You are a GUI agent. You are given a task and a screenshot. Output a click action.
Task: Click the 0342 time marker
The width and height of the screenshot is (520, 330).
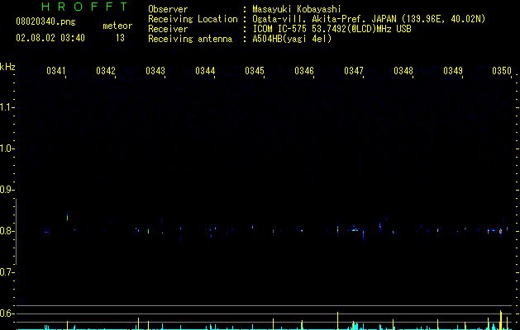(106, 71)
